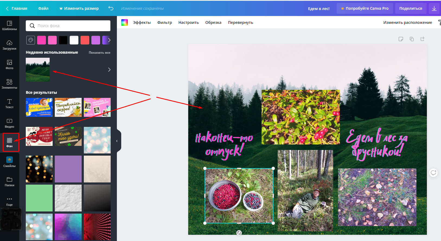Click the duplicate page icon

412,39
